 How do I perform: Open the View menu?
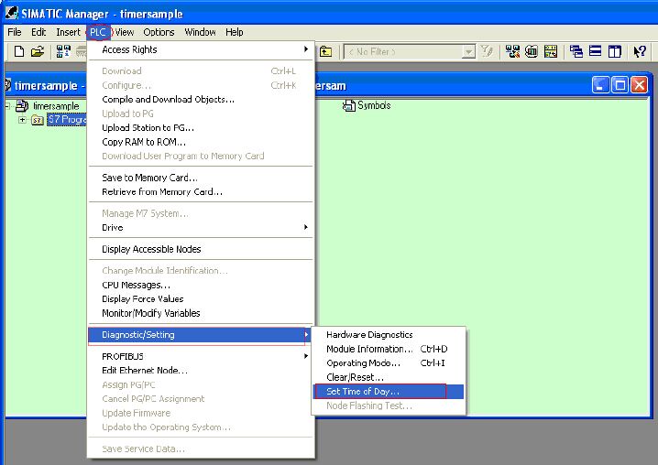click(125, 32)
